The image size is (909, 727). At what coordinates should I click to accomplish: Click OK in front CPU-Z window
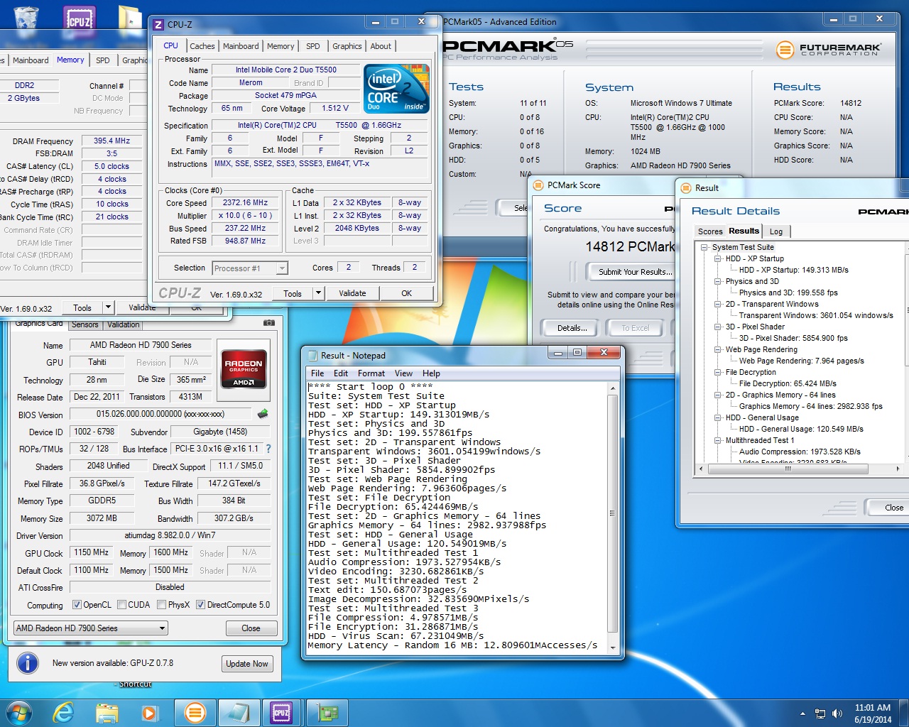point(406,293)
